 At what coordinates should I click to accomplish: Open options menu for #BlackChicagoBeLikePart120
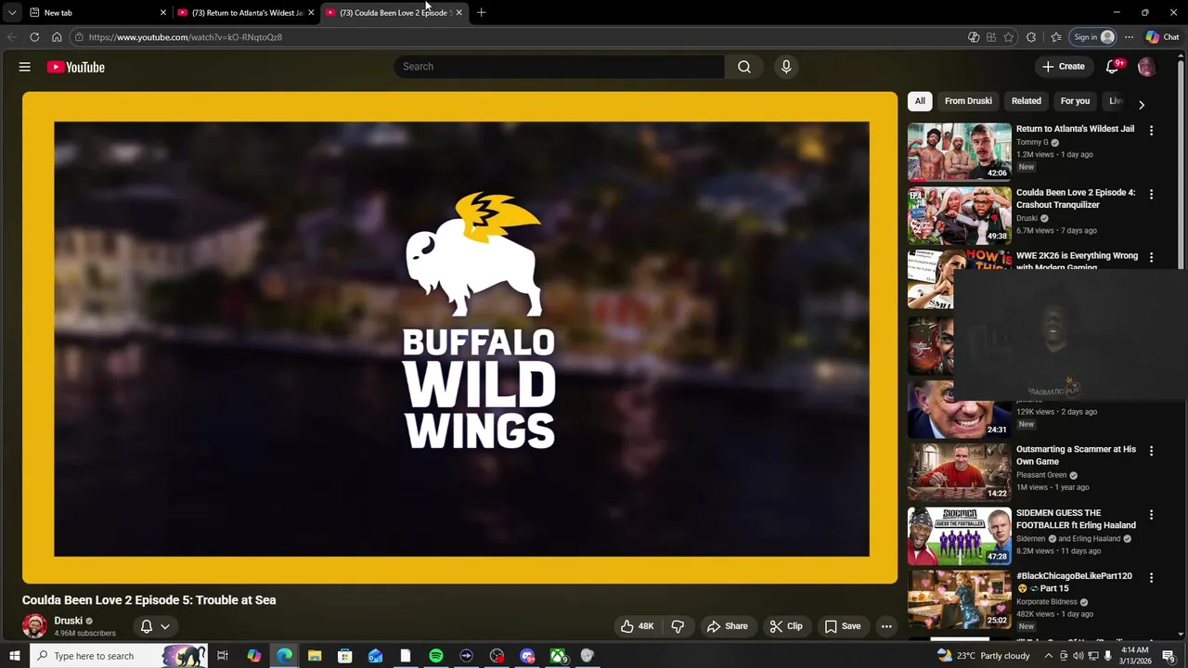[1151, 577]
